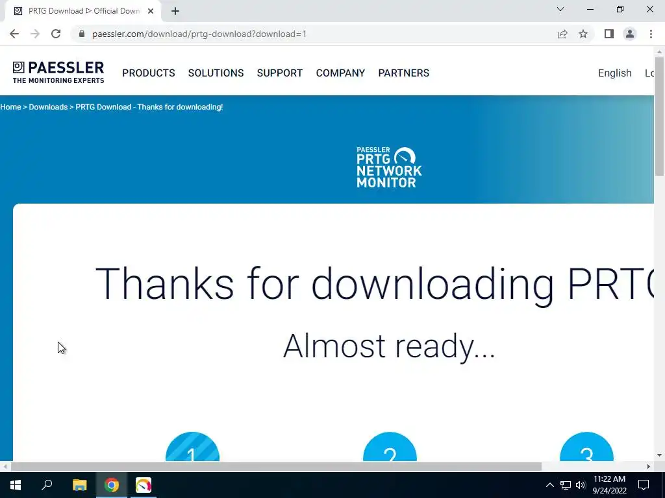Viewport: 665px width, 498px height.
Task: Share this page icon in address bar
Action: [562, 34]
